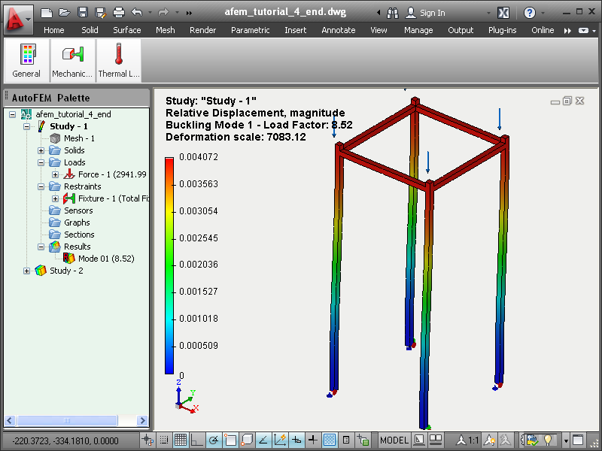Collapse the Loads folder in the tree
602x451 pixels.
(41, 162)
